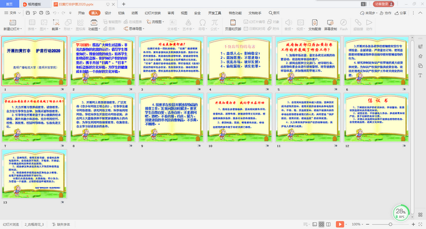Image resolution: width=426 pixels, height=229 pixels.
Task: Click the print icon in quick toolbar
Action: tap(41, 13)
